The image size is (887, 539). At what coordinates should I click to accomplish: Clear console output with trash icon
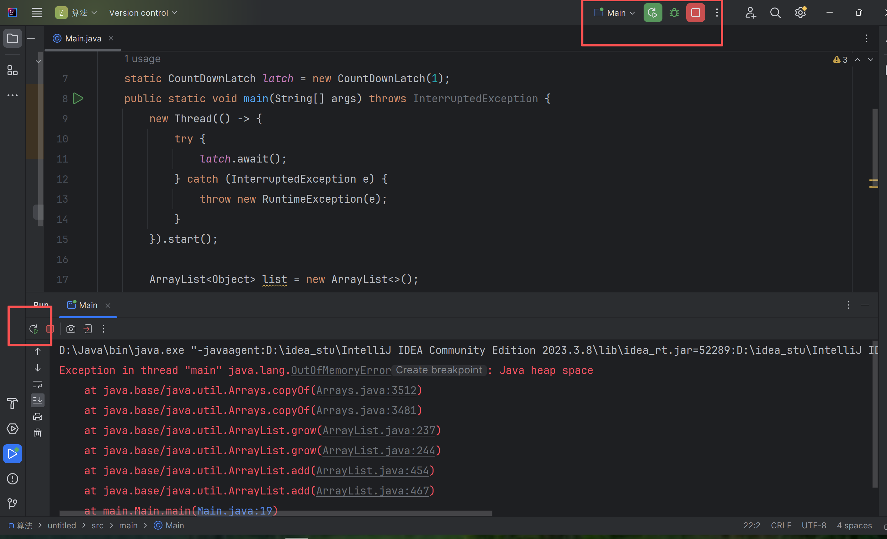37,433
